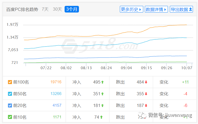Click the 百度PC排名趋势 title
Viewport: 198px width, 124px height.
click(22, 10)
